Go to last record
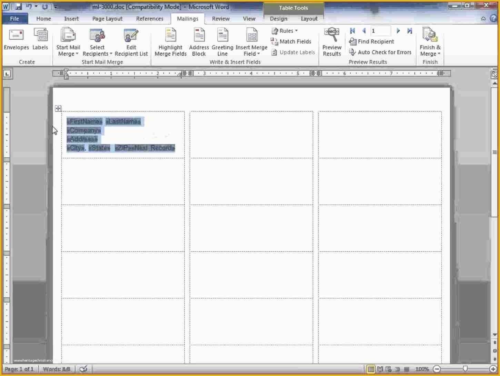Screen dimensions: 500x376 [410, 31]
